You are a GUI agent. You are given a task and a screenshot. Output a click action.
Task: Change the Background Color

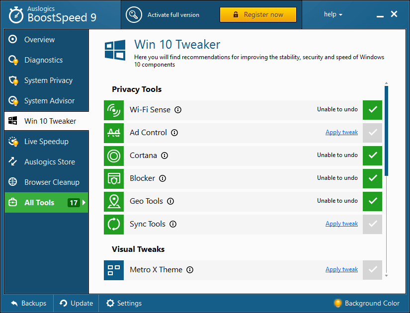click(367, 304)
